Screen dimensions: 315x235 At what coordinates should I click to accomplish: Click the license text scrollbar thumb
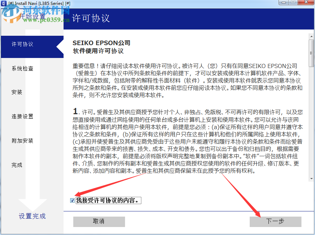pyautogui.click(x=312, y=53)
